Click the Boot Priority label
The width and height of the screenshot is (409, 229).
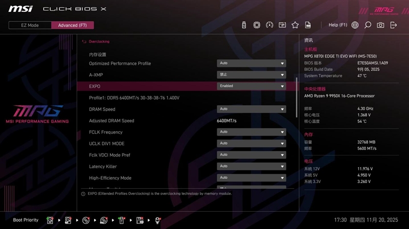point(26,220)
